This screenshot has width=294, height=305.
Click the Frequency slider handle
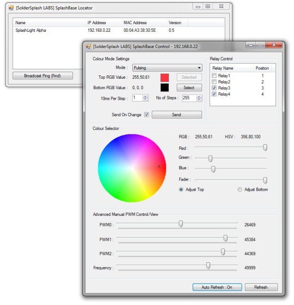pyautogui.click(x=208, y=266)
